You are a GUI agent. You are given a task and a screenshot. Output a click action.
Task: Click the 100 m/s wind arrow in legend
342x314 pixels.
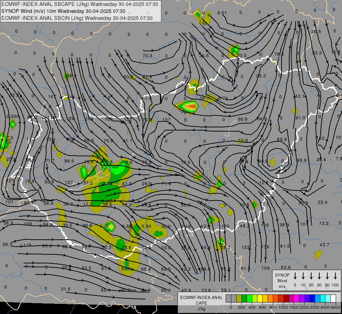[335, 276]
